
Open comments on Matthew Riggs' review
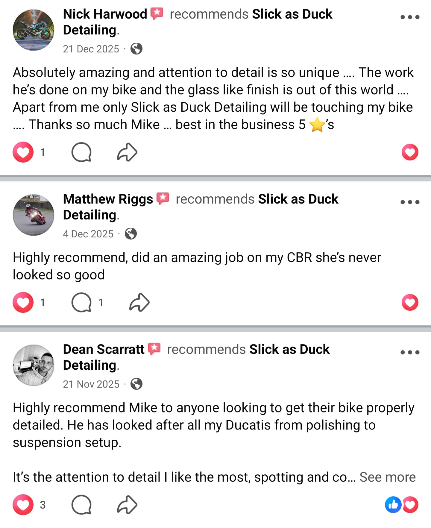[81, 303]
